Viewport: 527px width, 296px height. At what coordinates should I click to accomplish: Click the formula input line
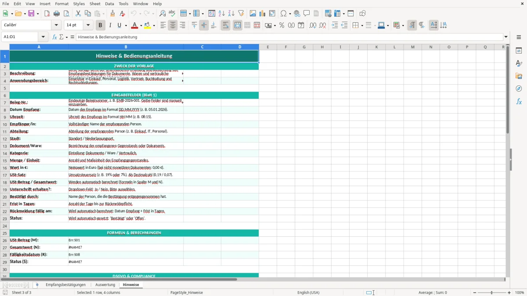pos(289,37)
